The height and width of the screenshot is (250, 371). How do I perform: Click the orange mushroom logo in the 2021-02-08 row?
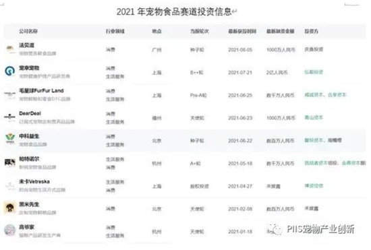click(x=9, y=208)
